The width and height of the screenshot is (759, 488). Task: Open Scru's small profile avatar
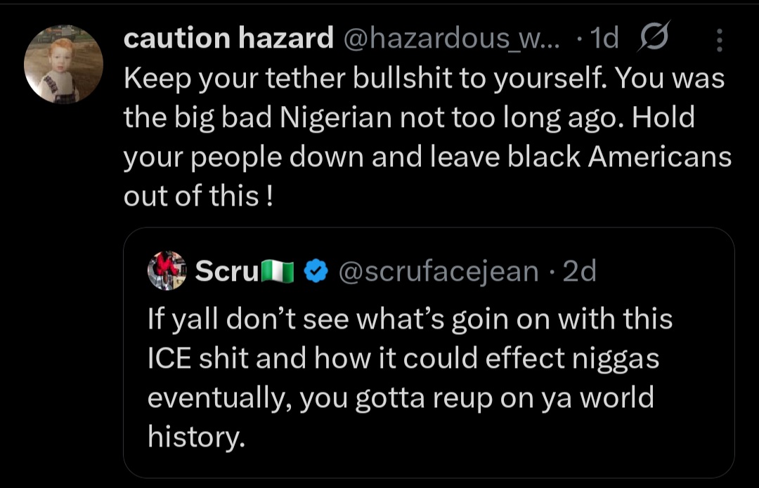click(x=167, y=270)
